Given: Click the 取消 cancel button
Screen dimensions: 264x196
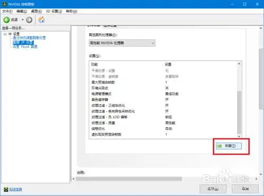Looking at the screenshot, I should (245, 189).
